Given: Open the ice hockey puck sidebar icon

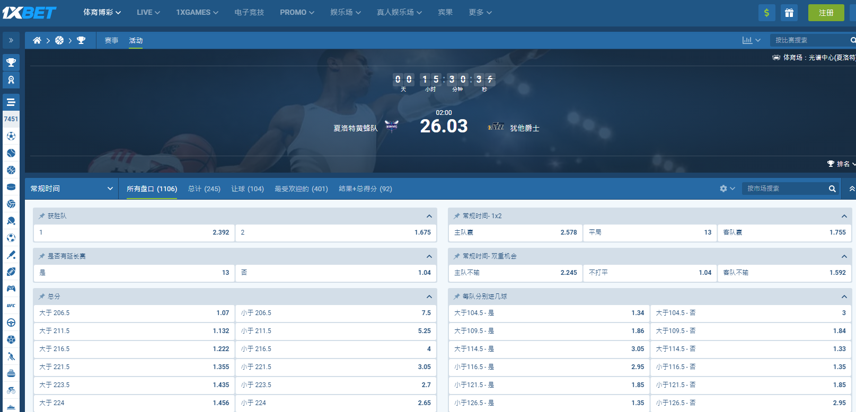Looking at the screenshot, I should pyautogui.click(x=11, y=187).
